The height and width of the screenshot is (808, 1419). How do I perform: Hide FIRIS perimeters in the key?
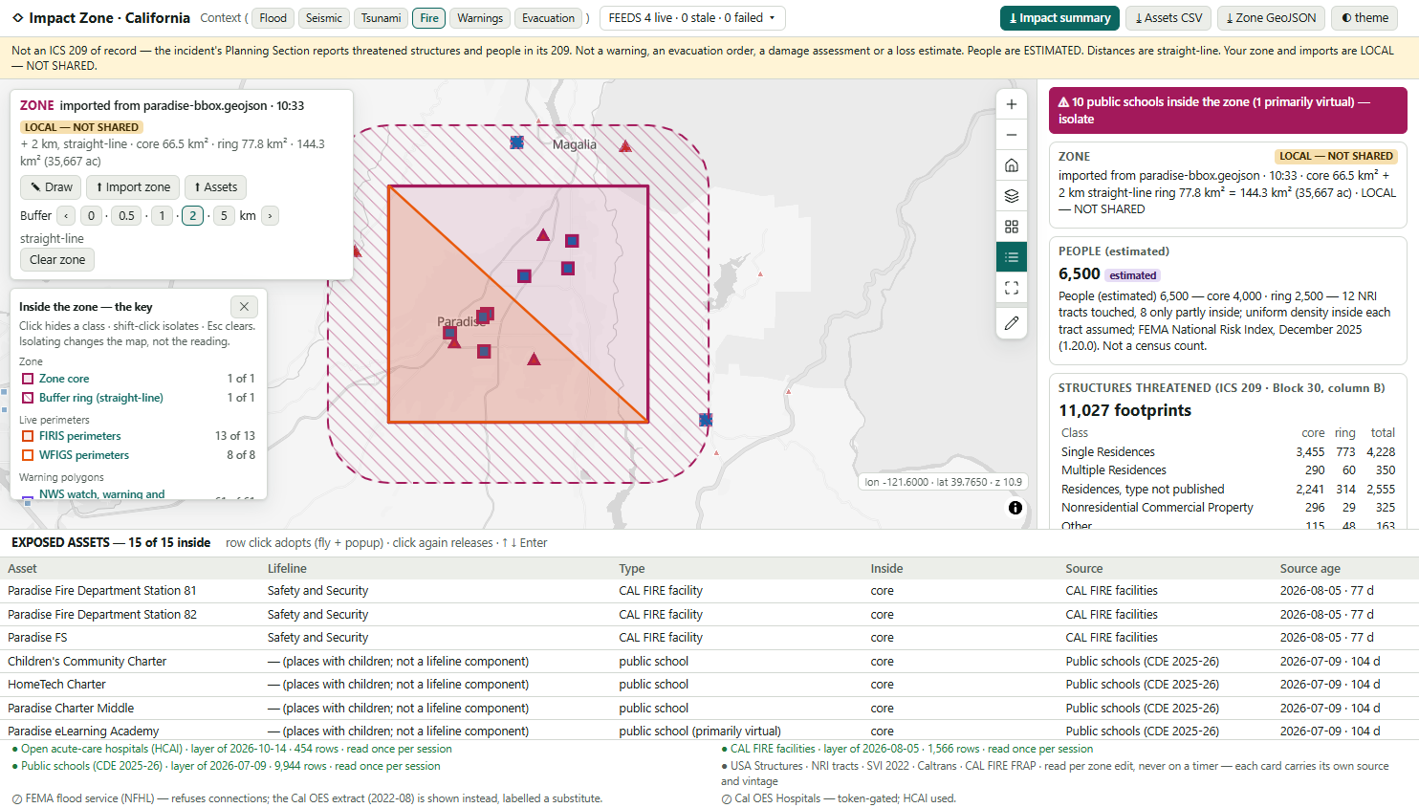[137, 436]
